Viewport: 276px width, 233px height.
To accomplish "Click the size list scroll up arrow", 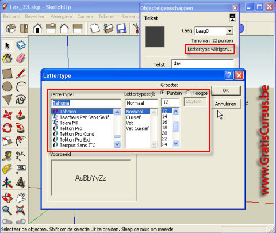I will pos(176,112).
